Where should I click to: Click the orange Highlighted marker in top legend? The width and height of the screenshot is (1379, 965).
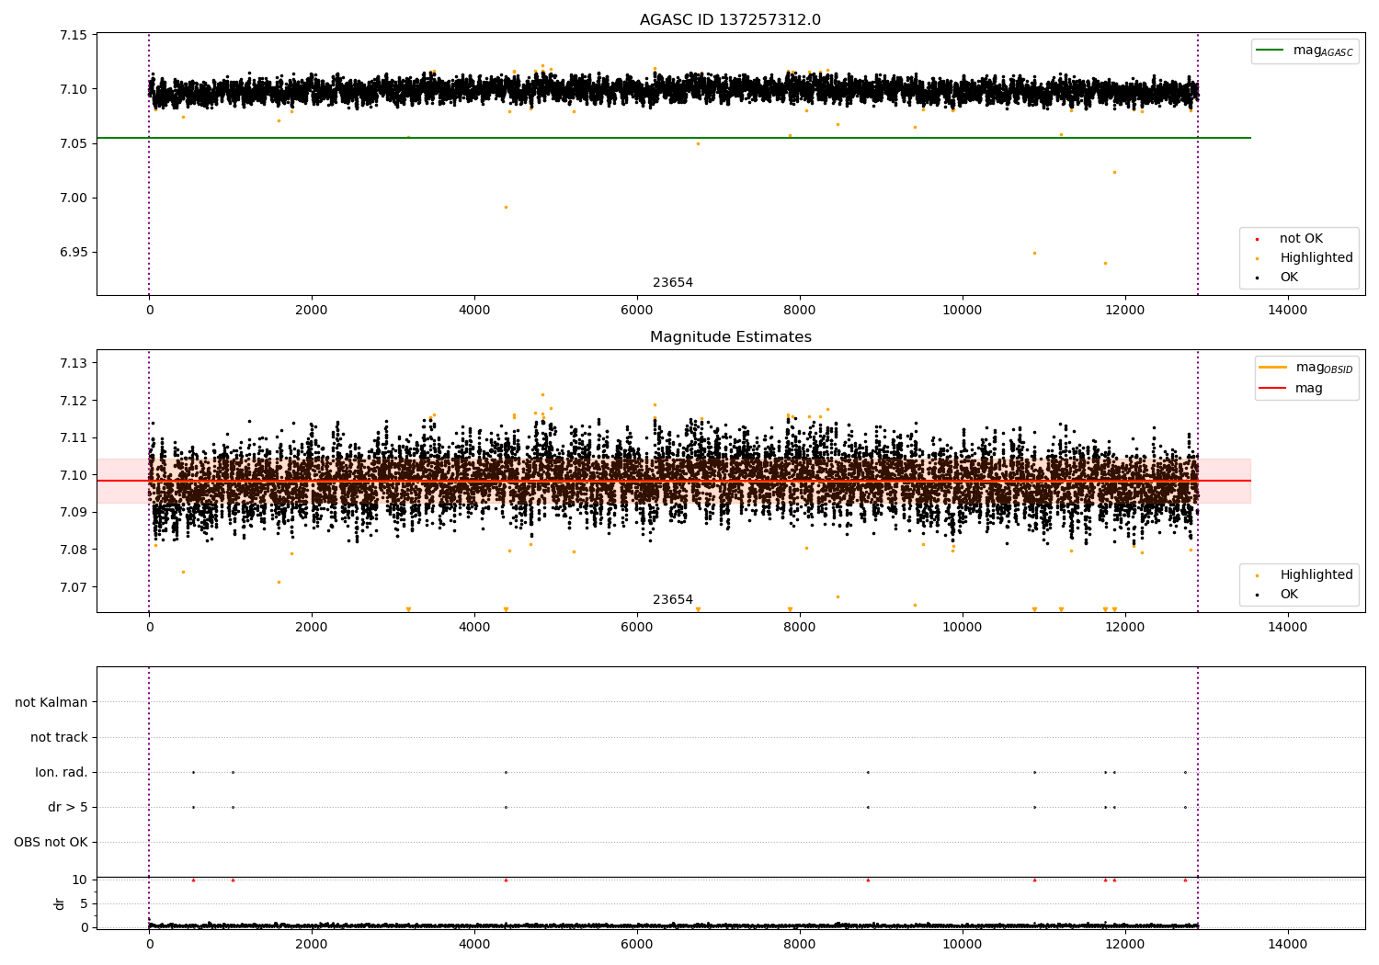pyautogui.click(x=1257, y=258)
